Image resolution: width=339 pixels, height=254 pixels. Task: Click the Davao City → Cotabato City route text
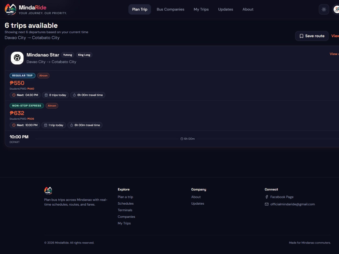click(x=32, y=38)
